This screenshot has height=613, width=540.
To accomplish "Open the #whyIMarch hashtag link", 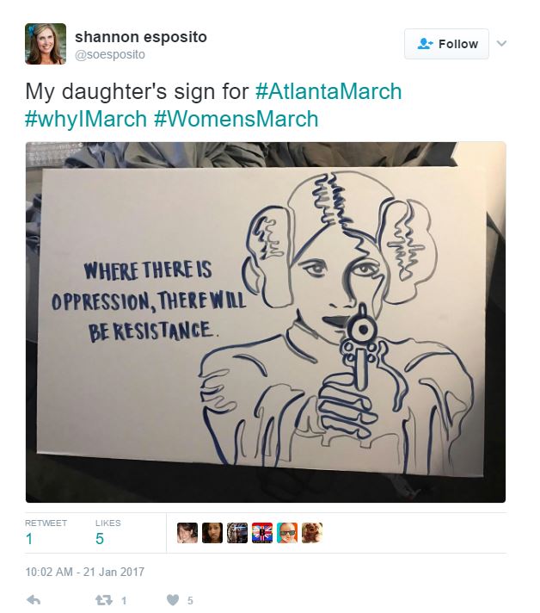I will [86, 119].
